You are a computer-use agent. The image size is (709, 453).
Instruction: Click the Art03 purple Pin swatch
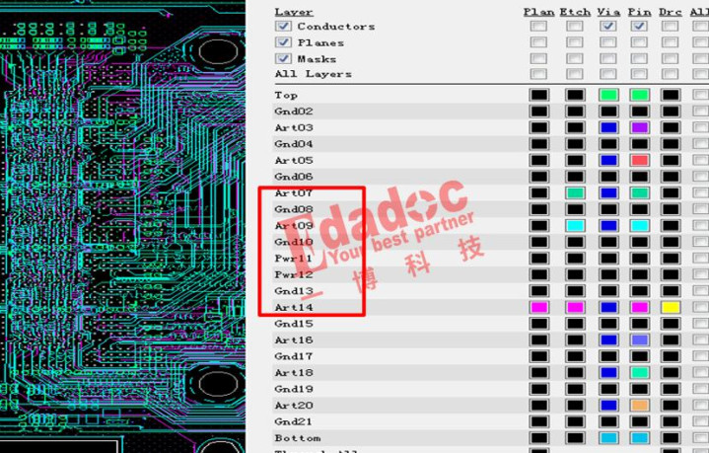(639, 127)
